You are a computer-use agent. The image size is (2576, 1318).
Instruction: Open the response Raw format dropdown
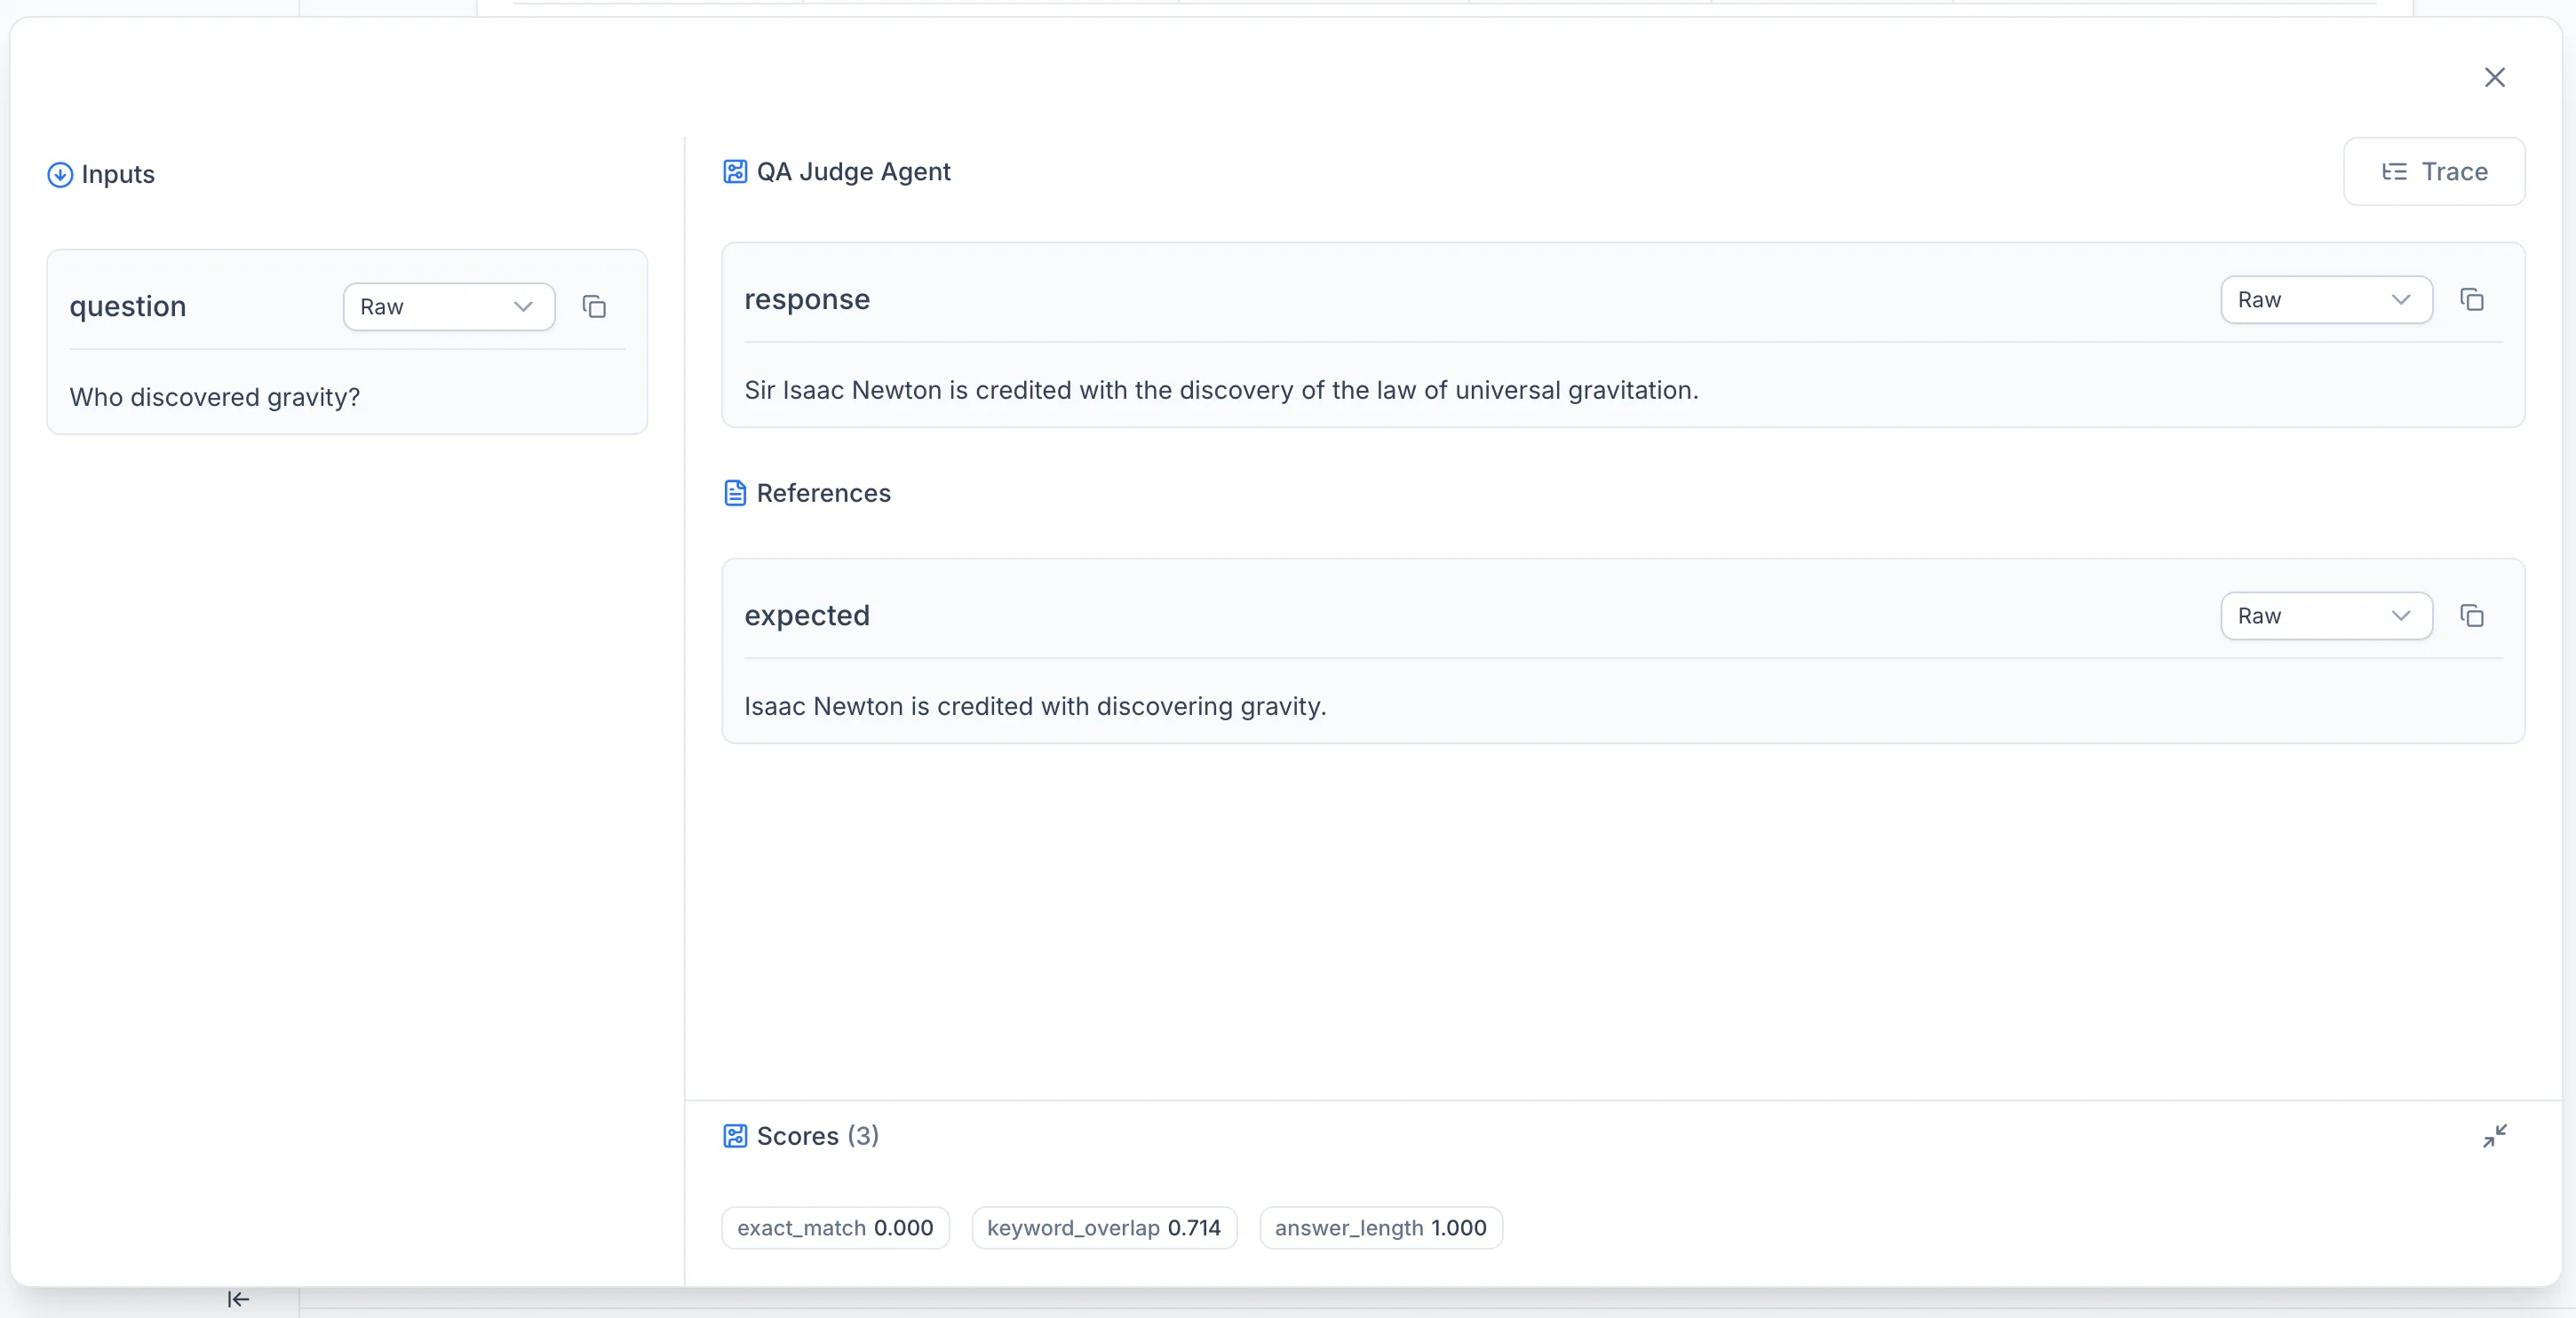click(x=2326, y=299)
